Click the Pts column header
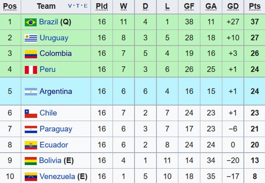Screen dimensions: 265x183 pyautogui.click(x=255, y=6)
